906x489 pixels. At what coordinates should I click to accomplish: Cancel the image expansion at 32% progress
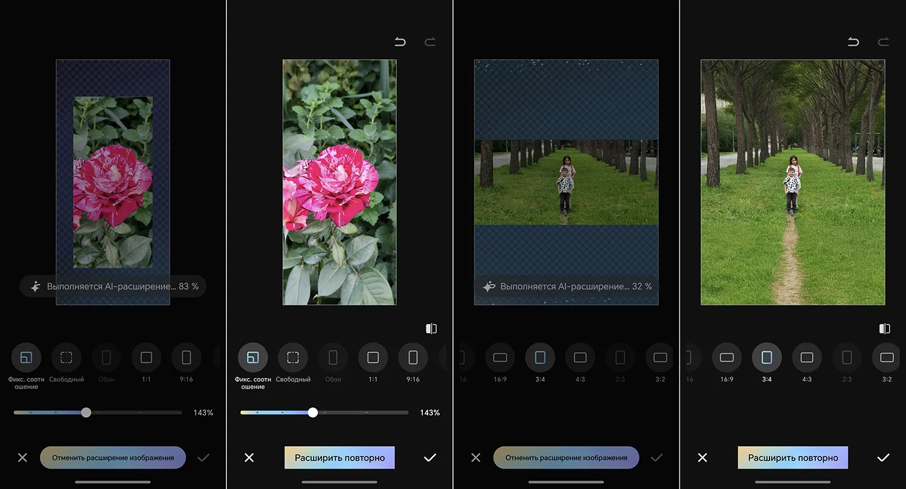click(566, 458)
